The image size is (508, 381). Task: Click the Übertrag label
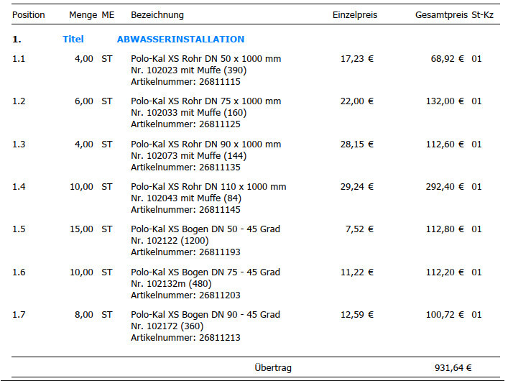click(273, 368)
